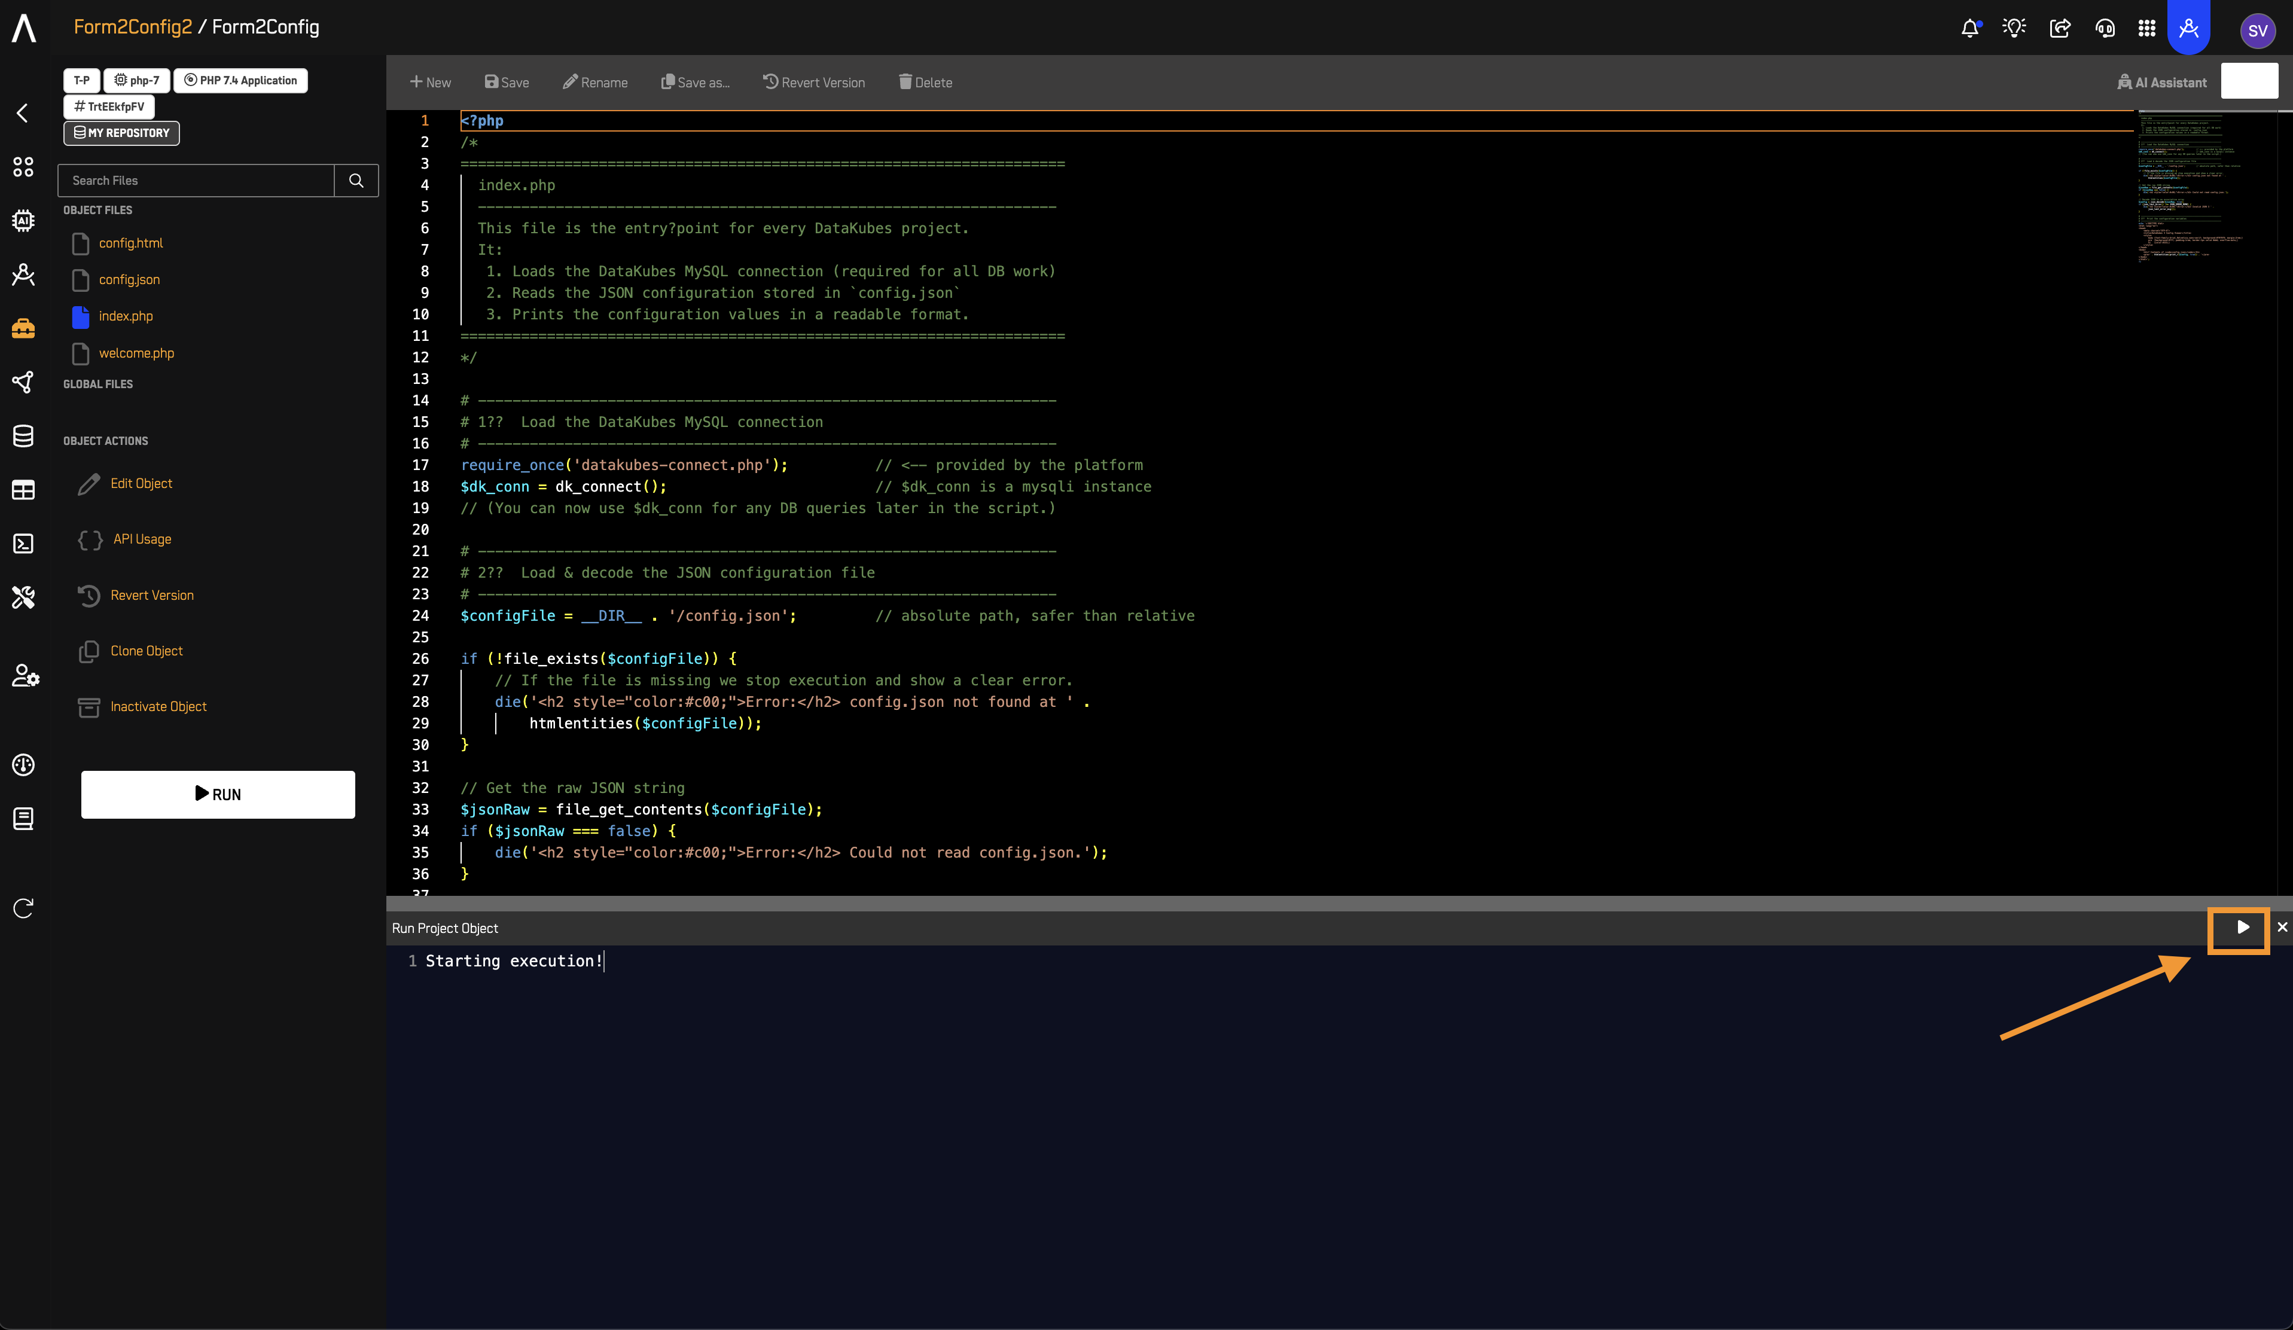Open the notifications bell icon

coord(1970,28)
